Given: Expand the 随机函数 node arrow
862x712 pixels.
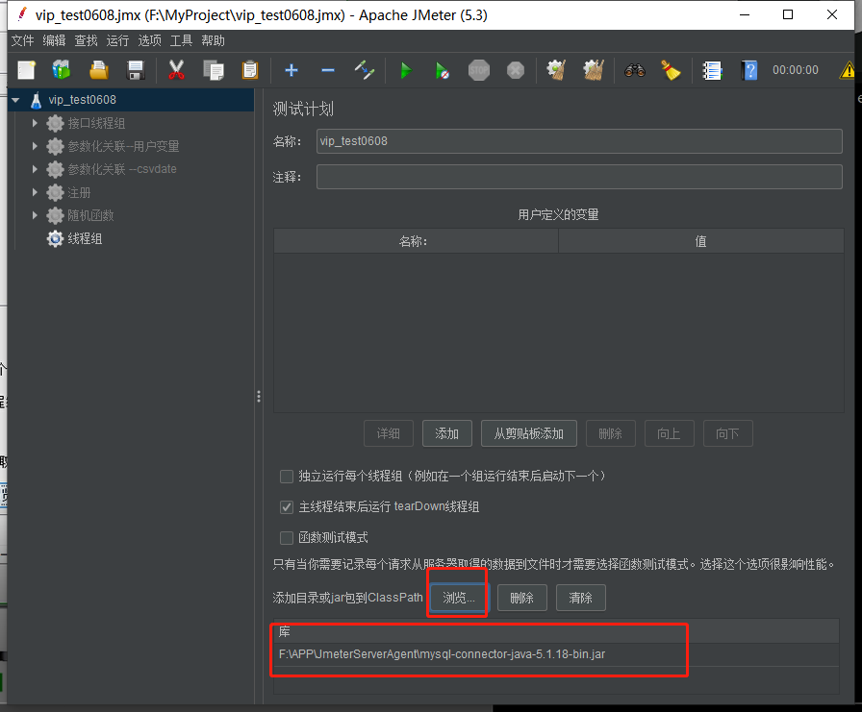Looking at the screenshot, I should pyautogui.click(x=35, y=215).
